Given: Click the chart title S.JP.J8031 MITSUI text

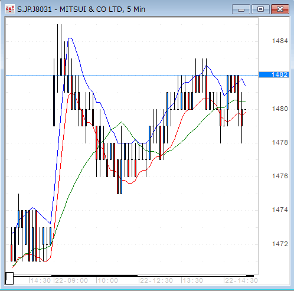Looking at the screenshot, I should (81, 9).
